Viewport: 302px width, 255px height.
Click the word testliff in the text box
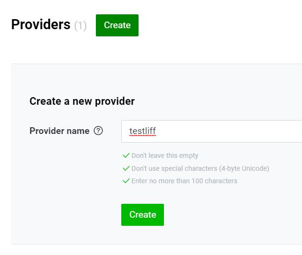(x=142, y=131)
